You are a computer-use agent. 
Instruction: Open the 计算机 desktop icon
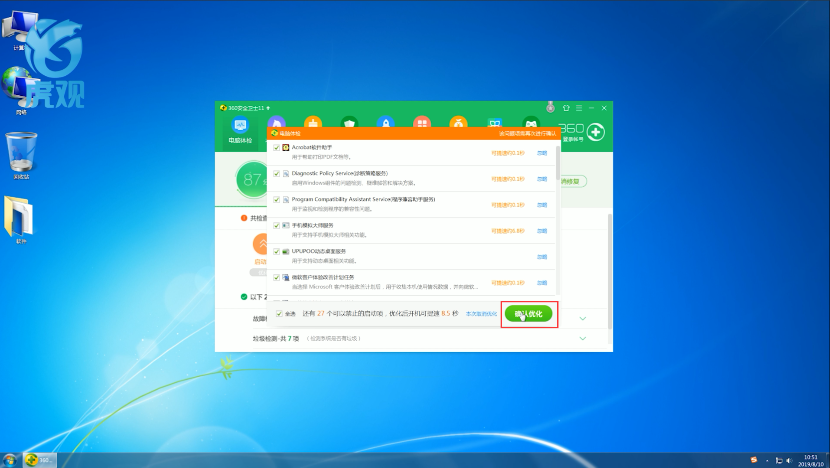20,30
